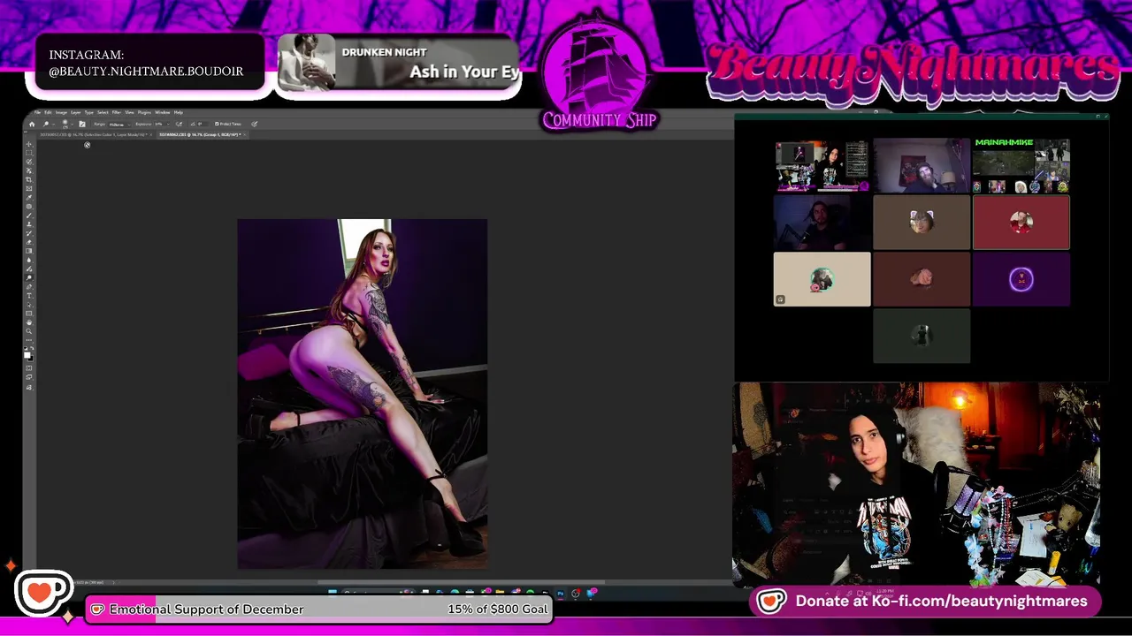
Task: Set the brush angle field
Action: point(203,124)
